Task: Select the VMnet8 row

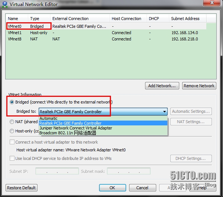Action: coord(106,39)
